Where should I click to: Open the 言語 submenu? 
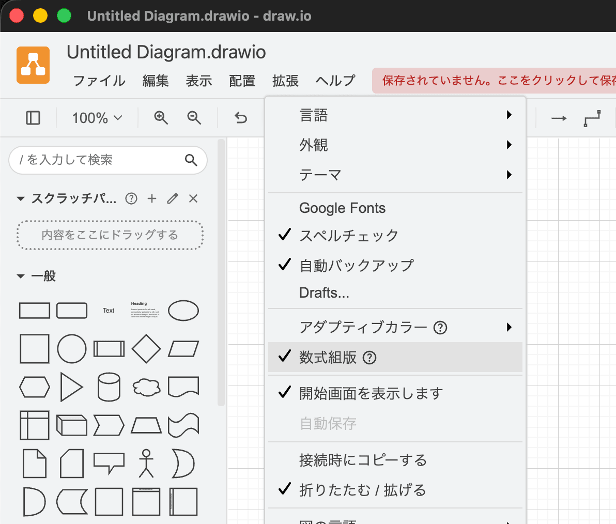click(x=395, y=115)
